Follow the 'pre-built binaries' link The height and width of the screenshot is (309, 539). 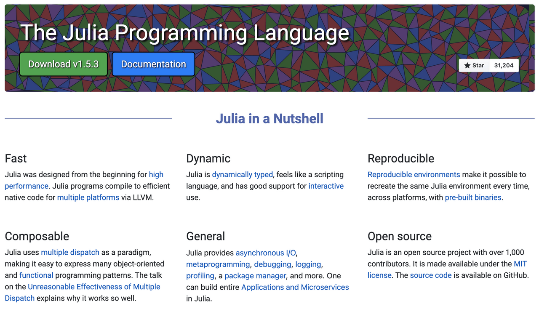click(x=473, y=197)
